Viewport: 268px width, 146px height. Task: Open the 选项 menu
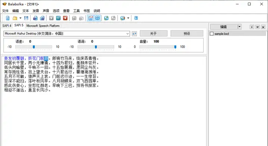[x=56, y=11]
